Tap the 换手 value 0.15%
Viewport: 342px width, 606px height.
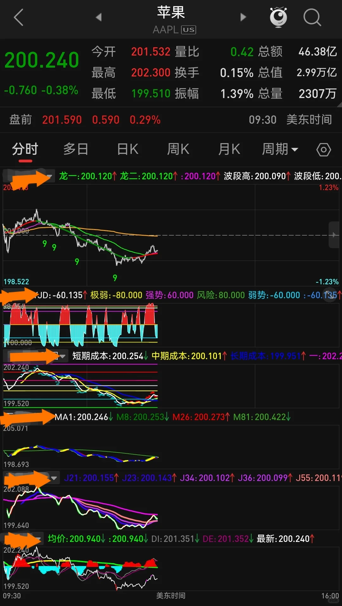point(237,73)
